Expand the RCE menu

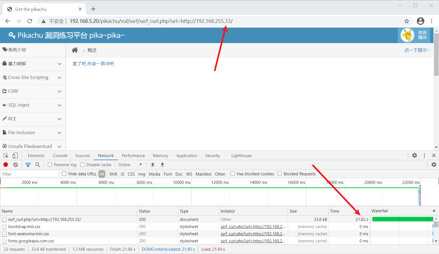[x=33, y=119]
